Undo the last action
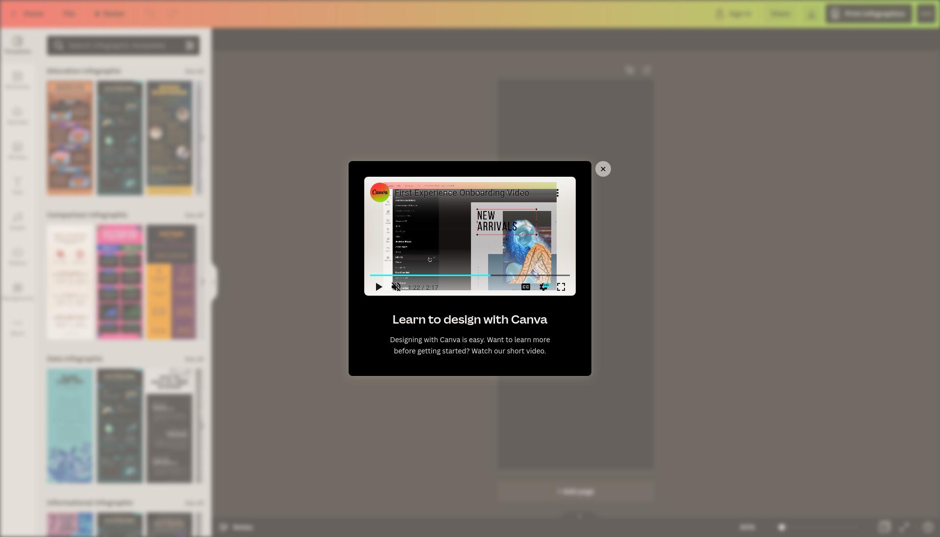 (x=151, y=14)
